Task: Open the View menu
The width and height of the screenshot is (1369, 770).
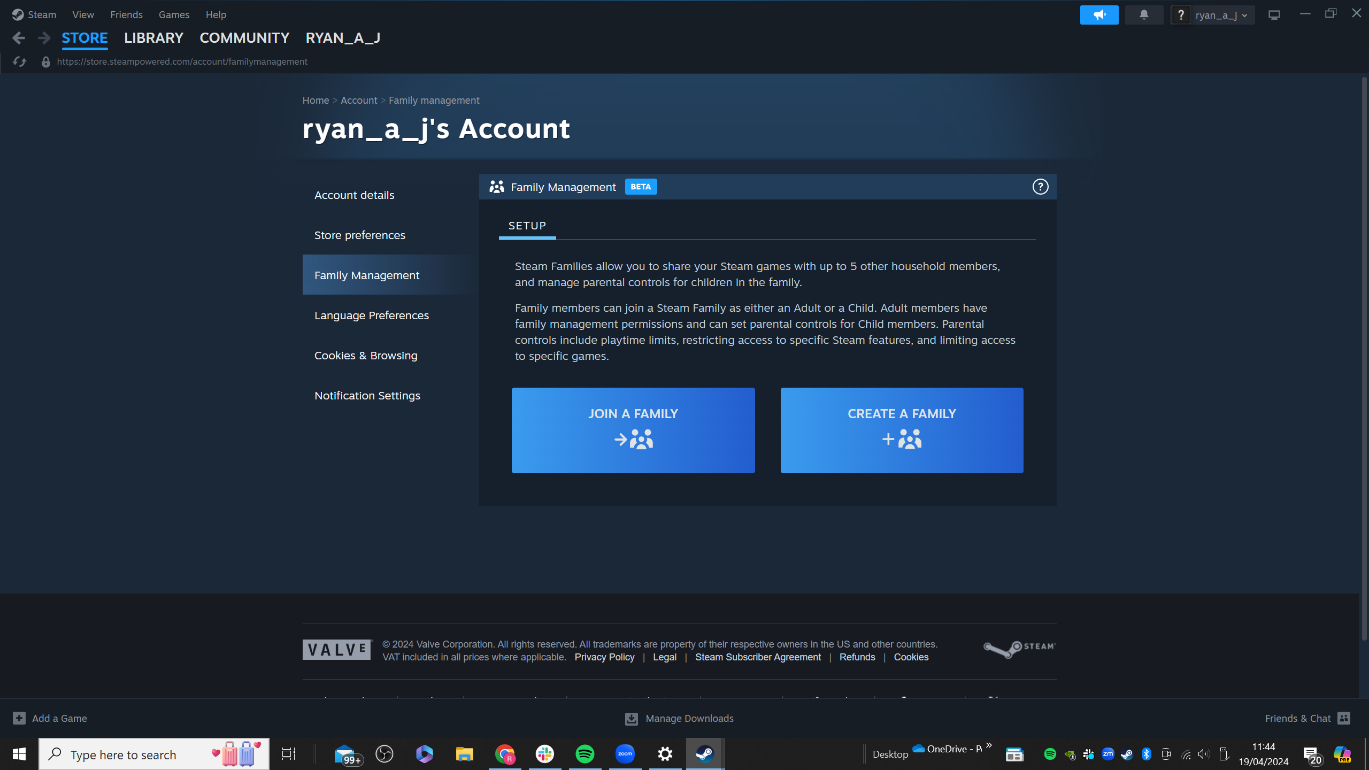Action: click(83, 14)
